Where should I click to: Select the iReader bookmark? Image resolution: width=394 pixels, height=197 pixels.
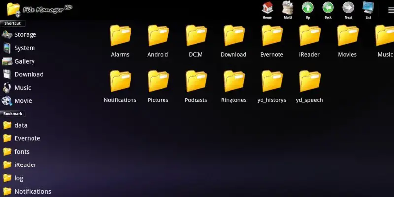20,165
